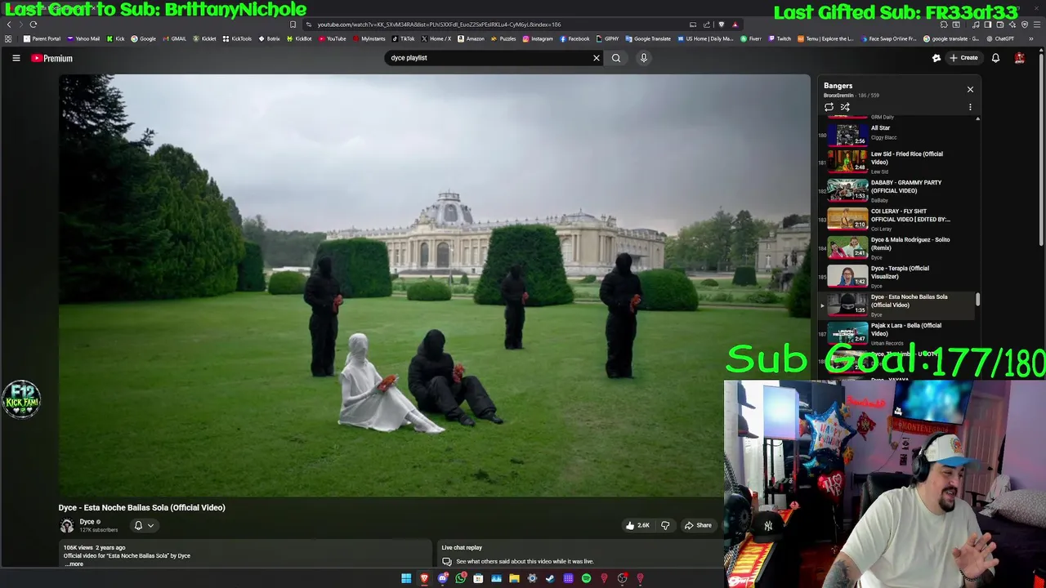This screenshot has height=588, width=1046.
Task: Open Windows Start menu
Action: click(406, 578)
